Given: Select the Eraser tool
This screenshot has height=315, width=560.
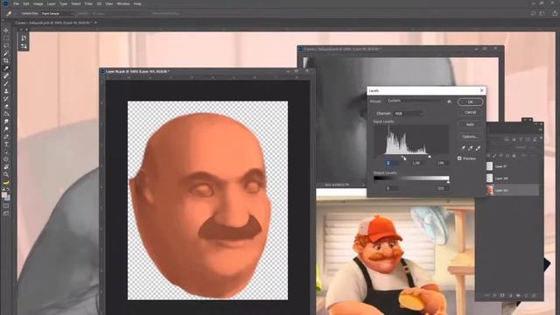Looking at the screenshot, I should 6,107.
